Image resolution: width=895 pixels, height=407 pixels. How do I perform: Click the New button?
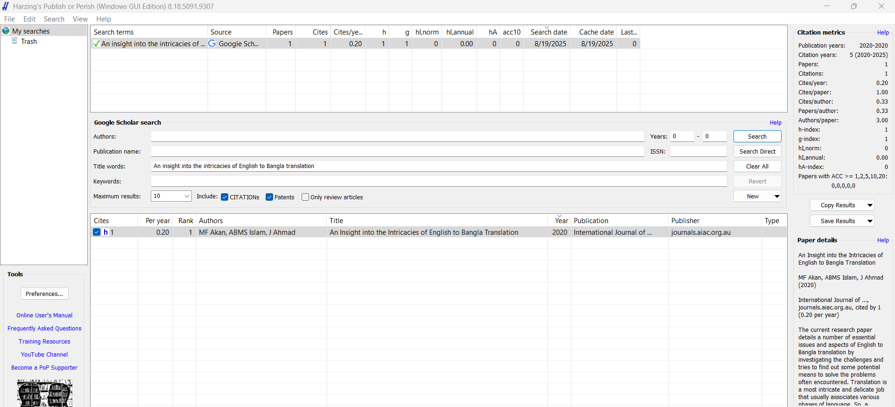753,196
